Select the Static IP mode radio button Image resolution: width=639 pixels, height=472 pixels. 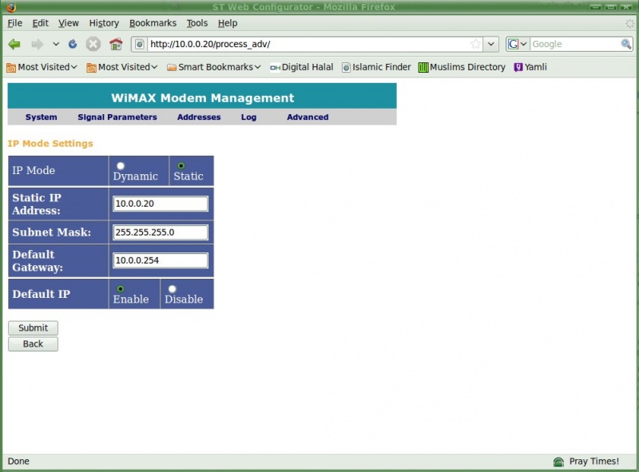point(181,166)
